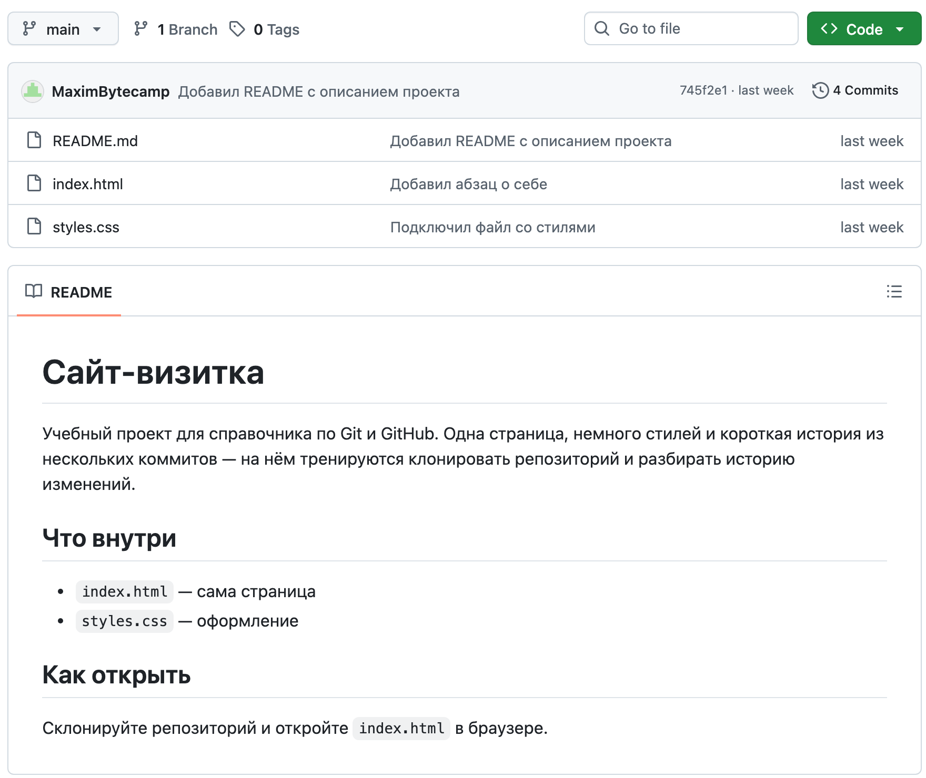Select the README tab
926x778 pixels.
coord(69,292)
